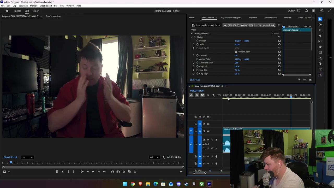Open the Fit zoom level dropdown
The width and height of the screenshot is (334, 188).
click(27, 157)
